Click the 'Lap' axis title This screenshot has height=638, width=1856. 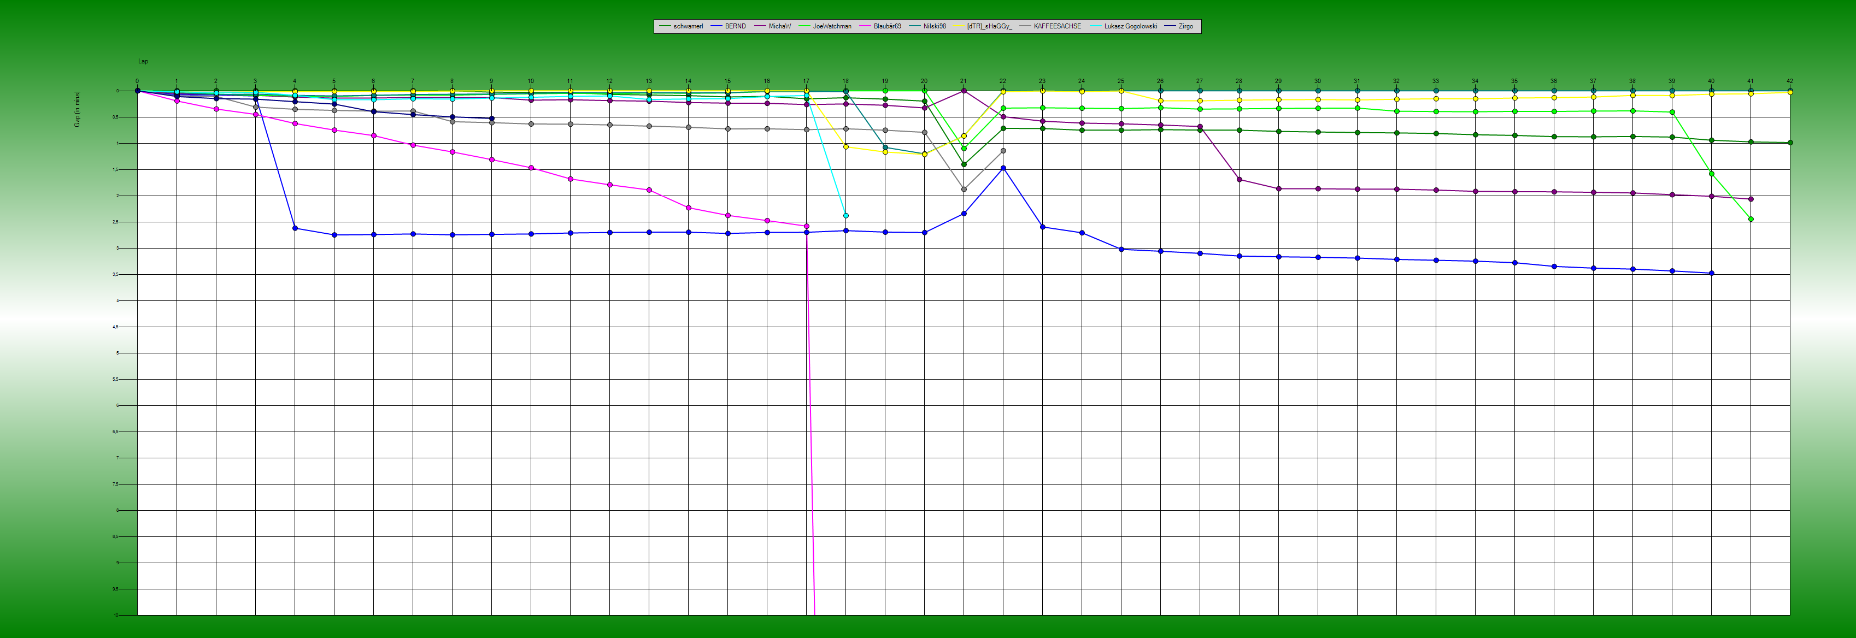[143, 61]
